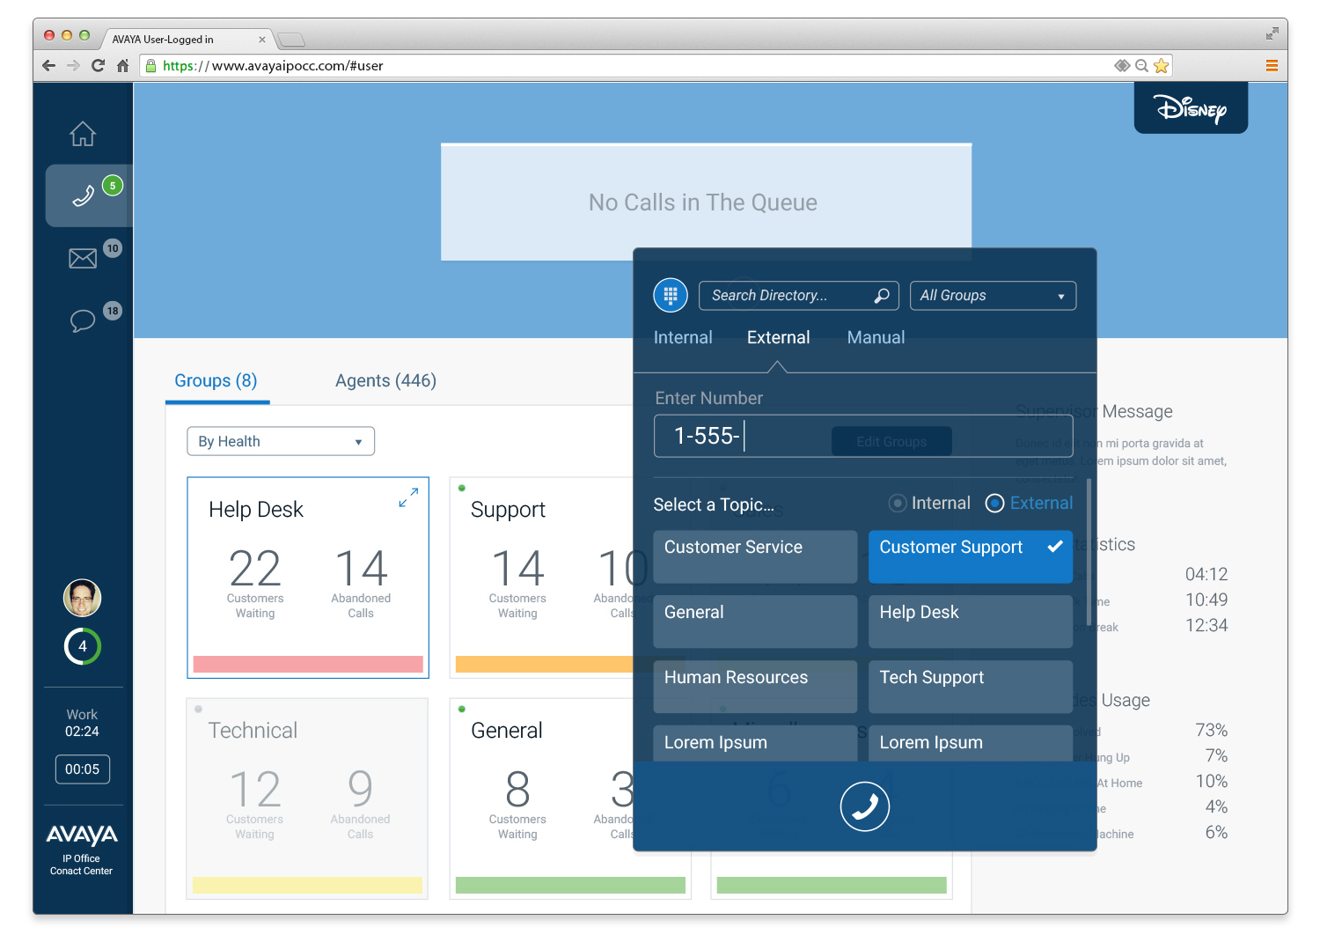
Task: Click the diamond extension icon in address bar
Action: [1122, 65]
